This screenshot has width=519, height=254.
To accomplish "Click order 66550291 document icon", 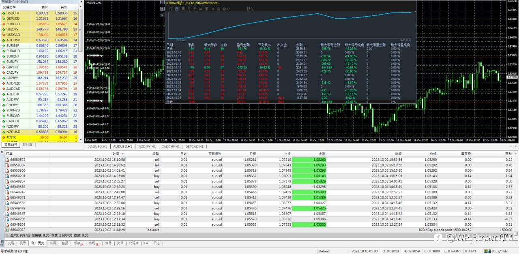I will 7,176.
